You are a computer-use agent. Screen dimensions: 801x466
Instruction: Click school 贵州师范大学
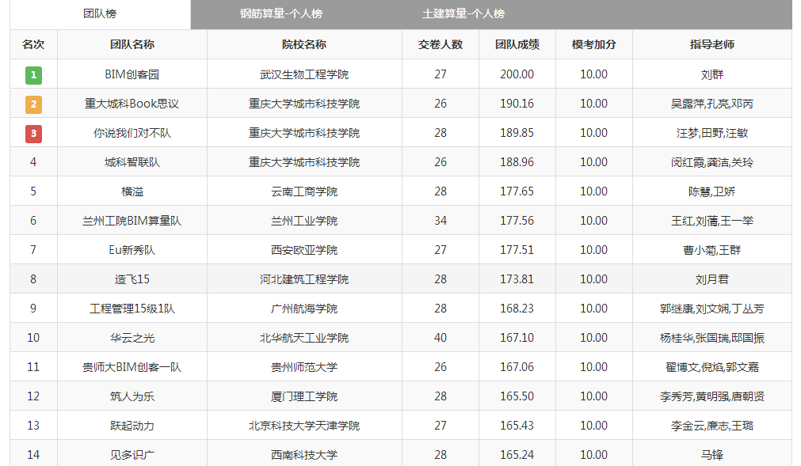[304, 367]
